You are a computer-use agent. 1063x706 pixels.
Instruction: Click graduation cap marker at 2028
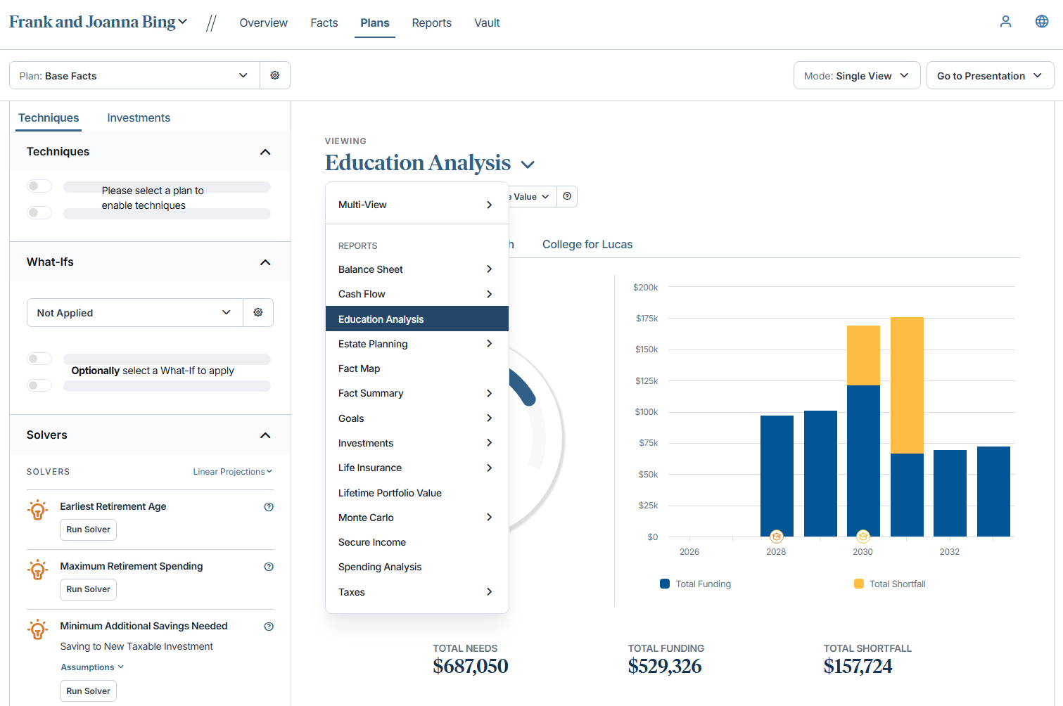coord(776,537)
